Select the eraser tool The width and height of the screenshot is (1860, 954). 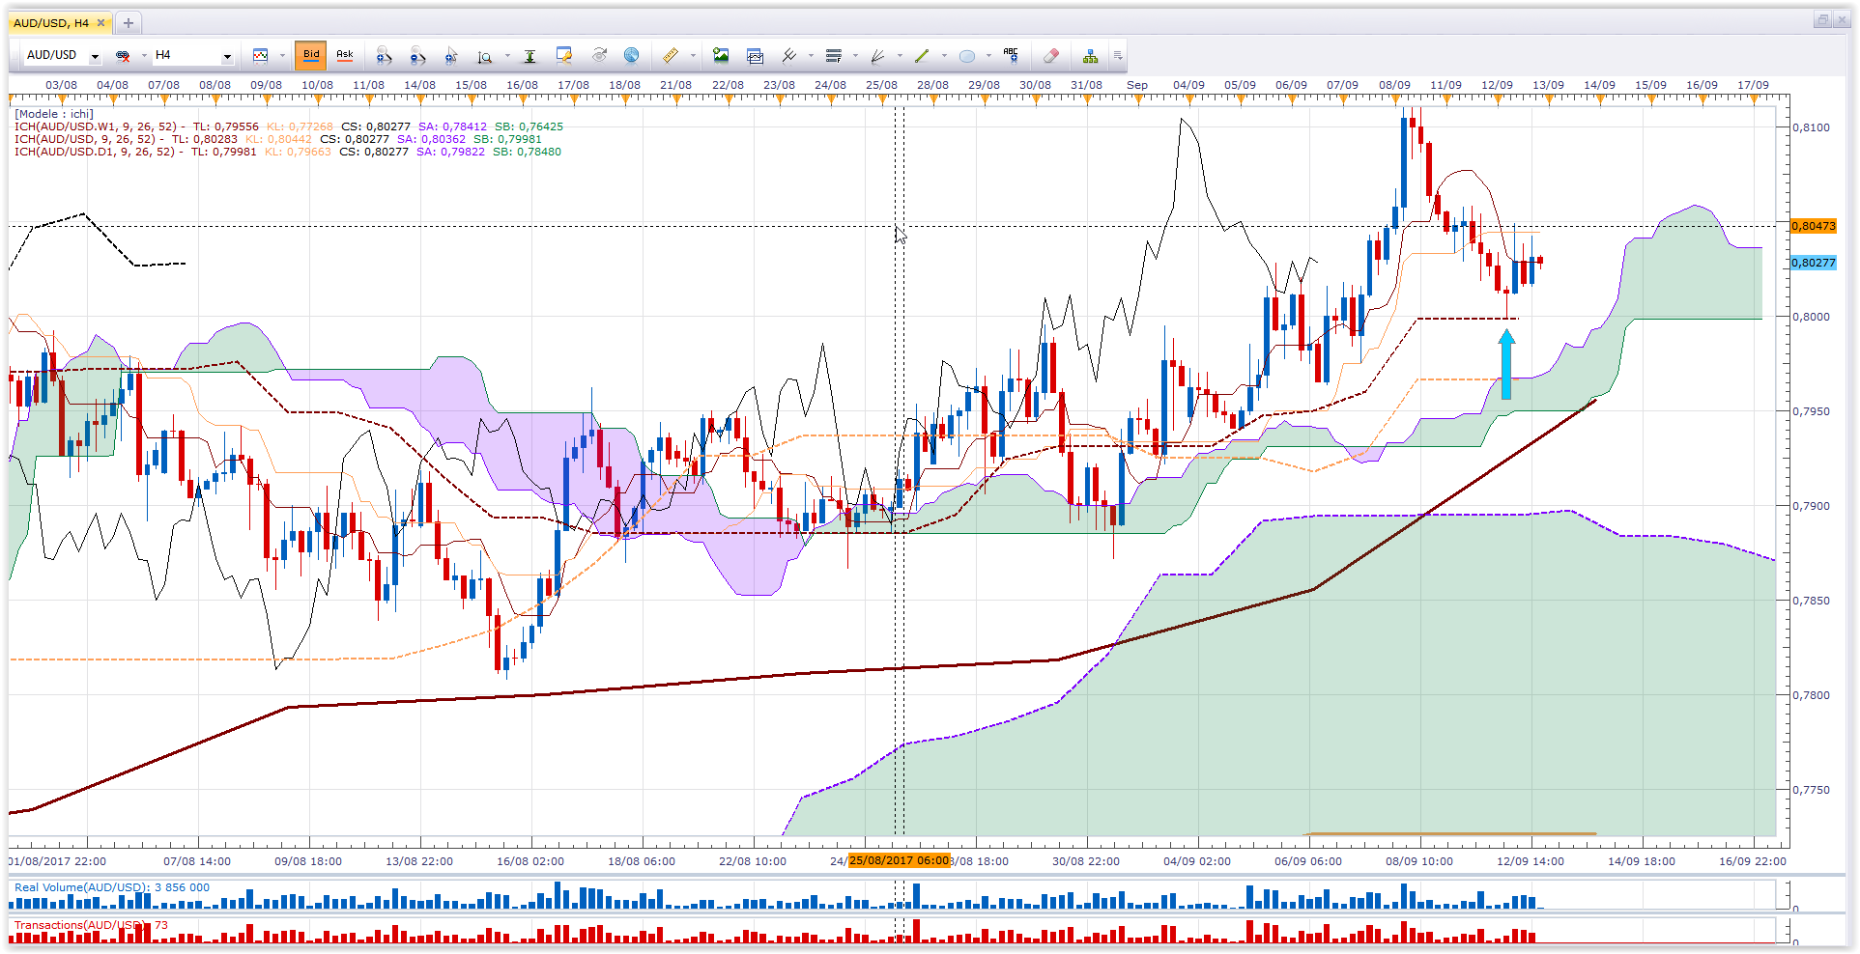pos(1051,56)
